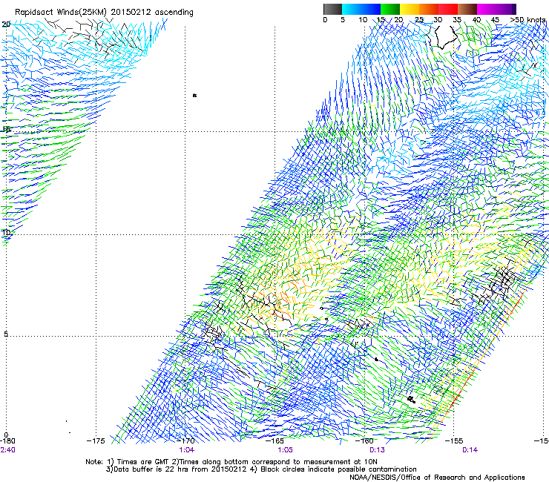Click the latitude label 20

[x=6, y=24]
